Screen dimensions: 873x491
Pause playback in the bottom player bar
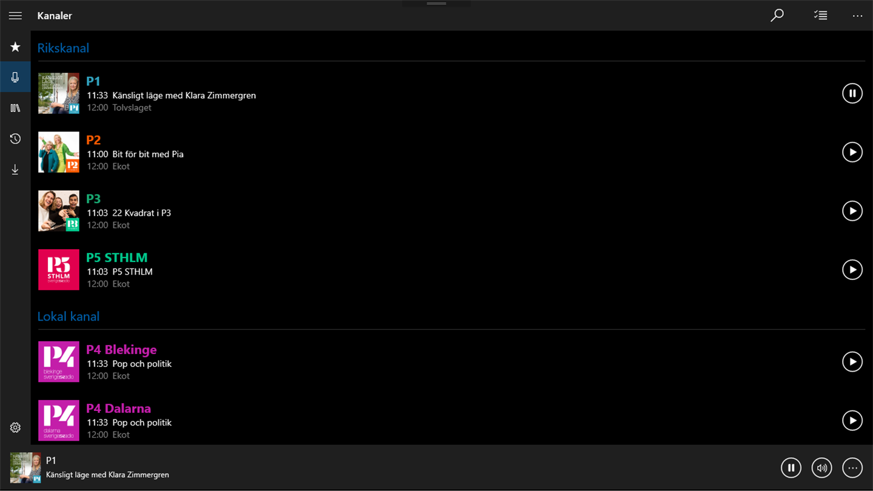tap(791, 468)
